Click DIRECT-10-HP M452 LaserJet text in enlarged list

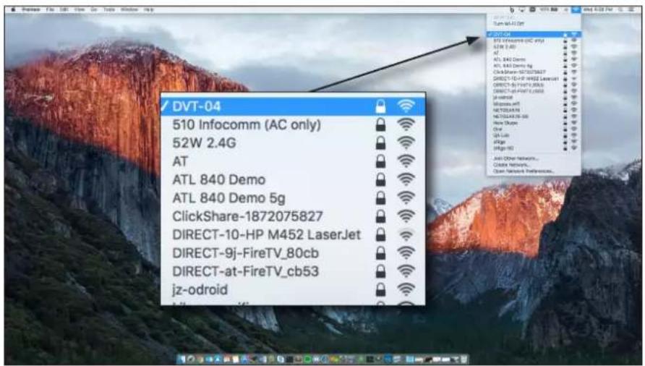267,234
